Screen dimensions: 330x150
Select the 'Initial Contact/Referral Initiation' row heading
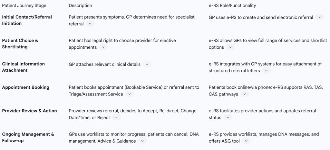click(27, 20)
